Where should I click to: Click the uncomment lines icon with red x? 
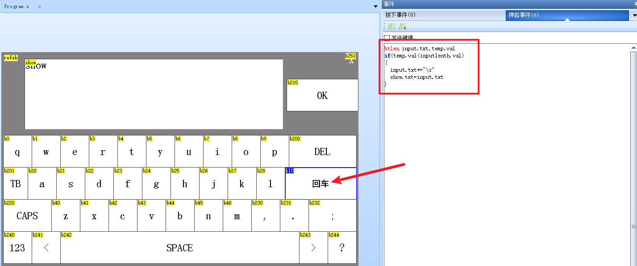coord(402,26)
